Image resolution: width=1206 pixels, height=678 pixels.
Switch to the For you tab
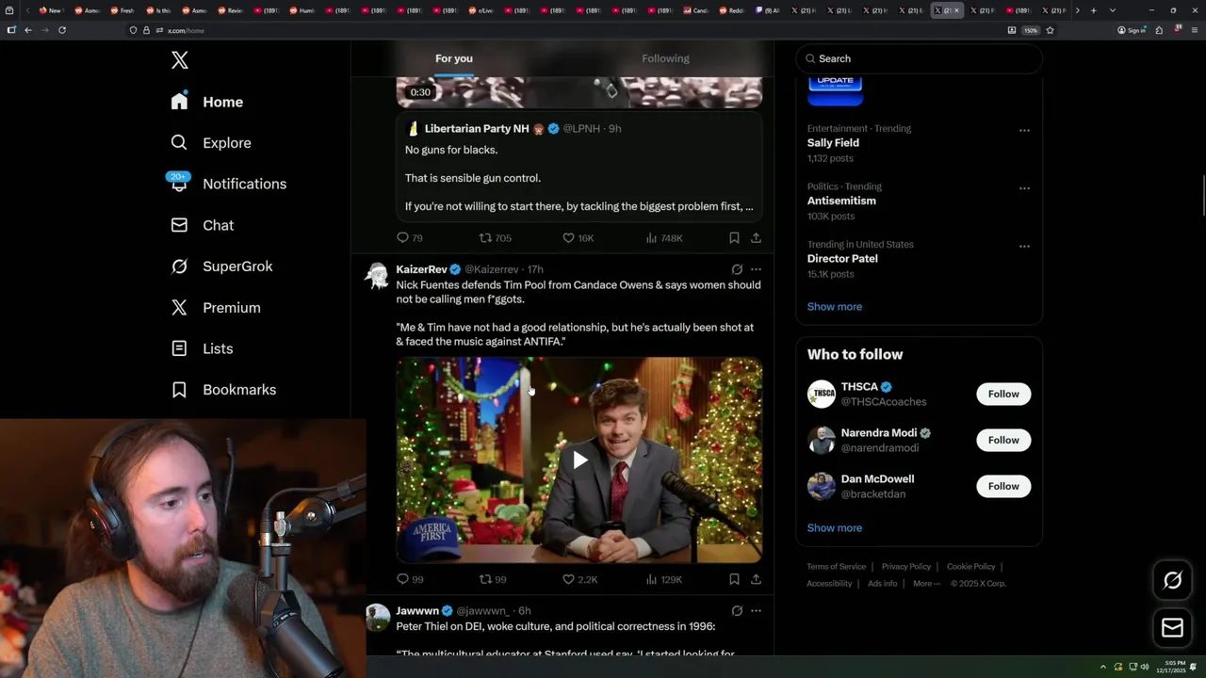pos(454,58)
